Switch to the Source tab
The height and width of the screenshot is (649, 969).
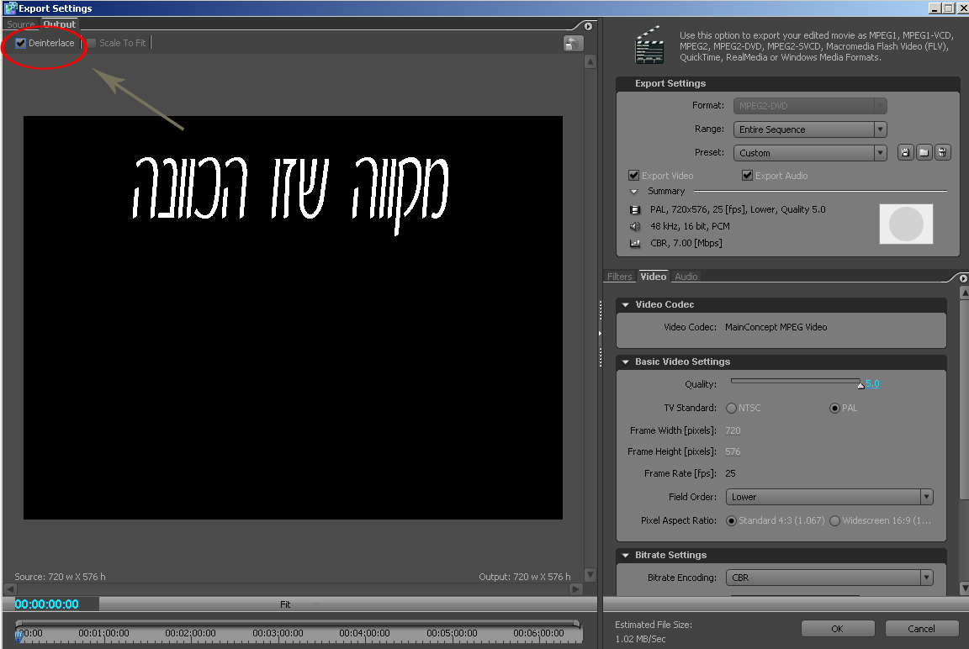(x=21, y=24)
